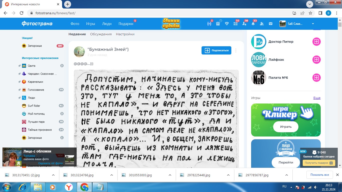The width and height of the screenshot is (342, 192).
Task: Open Internet Explorer from the taskbar
Action: coord(22,187)
